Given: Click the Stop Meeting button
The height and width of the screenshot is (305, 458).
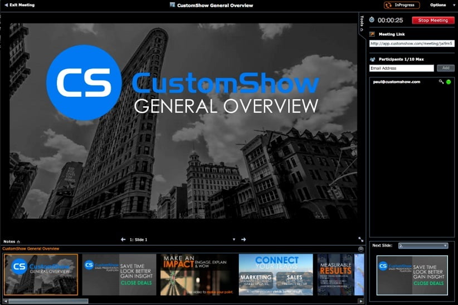Looking at the screenshot, I should coord(433,20).
